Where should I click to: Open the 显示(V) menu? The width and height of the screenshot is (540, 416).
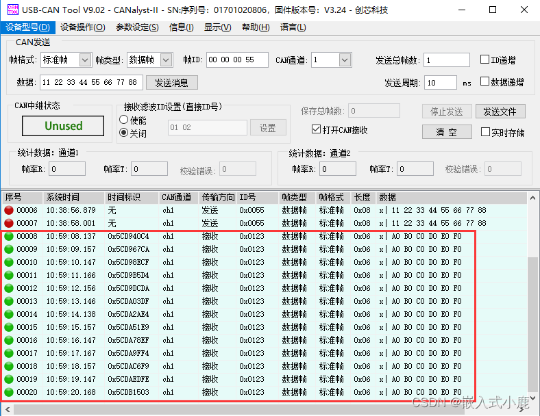click(217, 27)
